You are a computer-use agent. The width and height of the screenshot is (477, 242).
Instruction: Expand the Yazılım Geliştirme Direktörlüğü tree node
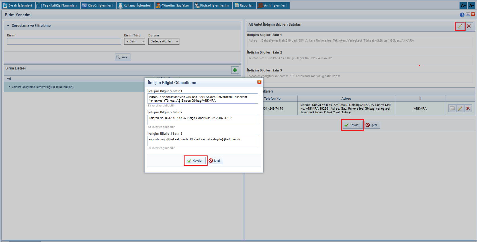pos(9,87)
